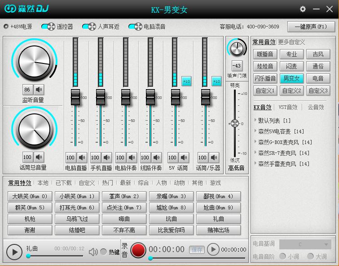The height and width of the screenshot is (266, 339).
Task: Toggle the 电脑混音 switch
Action: (135, 27)
